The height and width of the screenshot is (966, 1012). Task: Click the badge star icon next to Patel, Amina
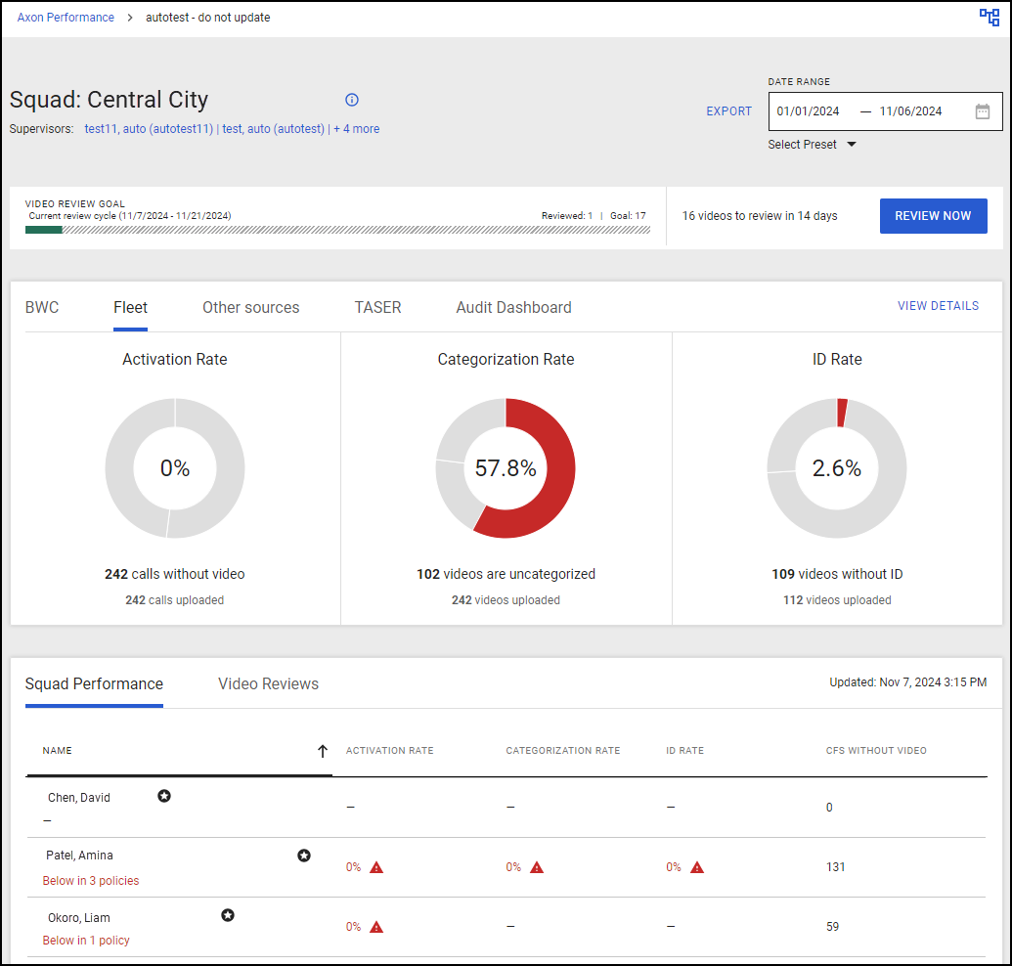tap(304, 855)
